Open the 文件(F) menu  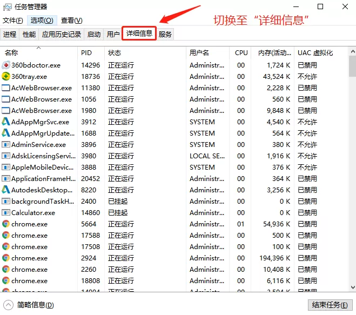[13, 21]
